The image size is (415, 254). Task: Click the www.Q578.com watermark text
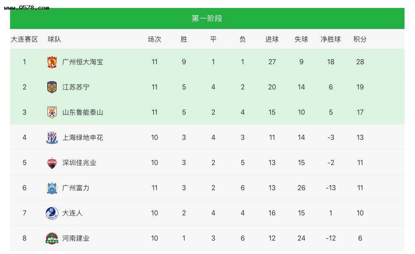[x=27, y=8]
